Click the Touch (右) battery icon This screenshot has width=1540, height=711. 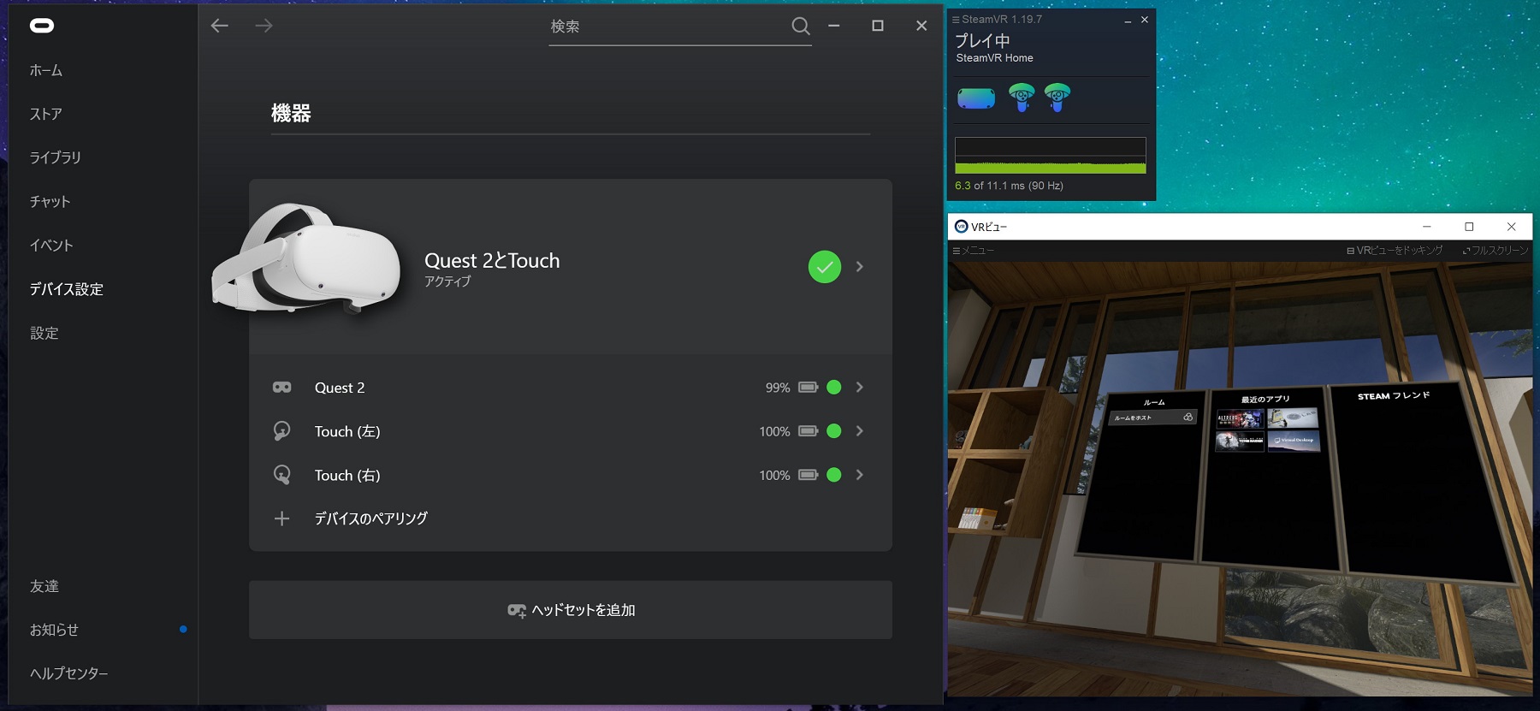pyautogui.click(x=808, y=475)
